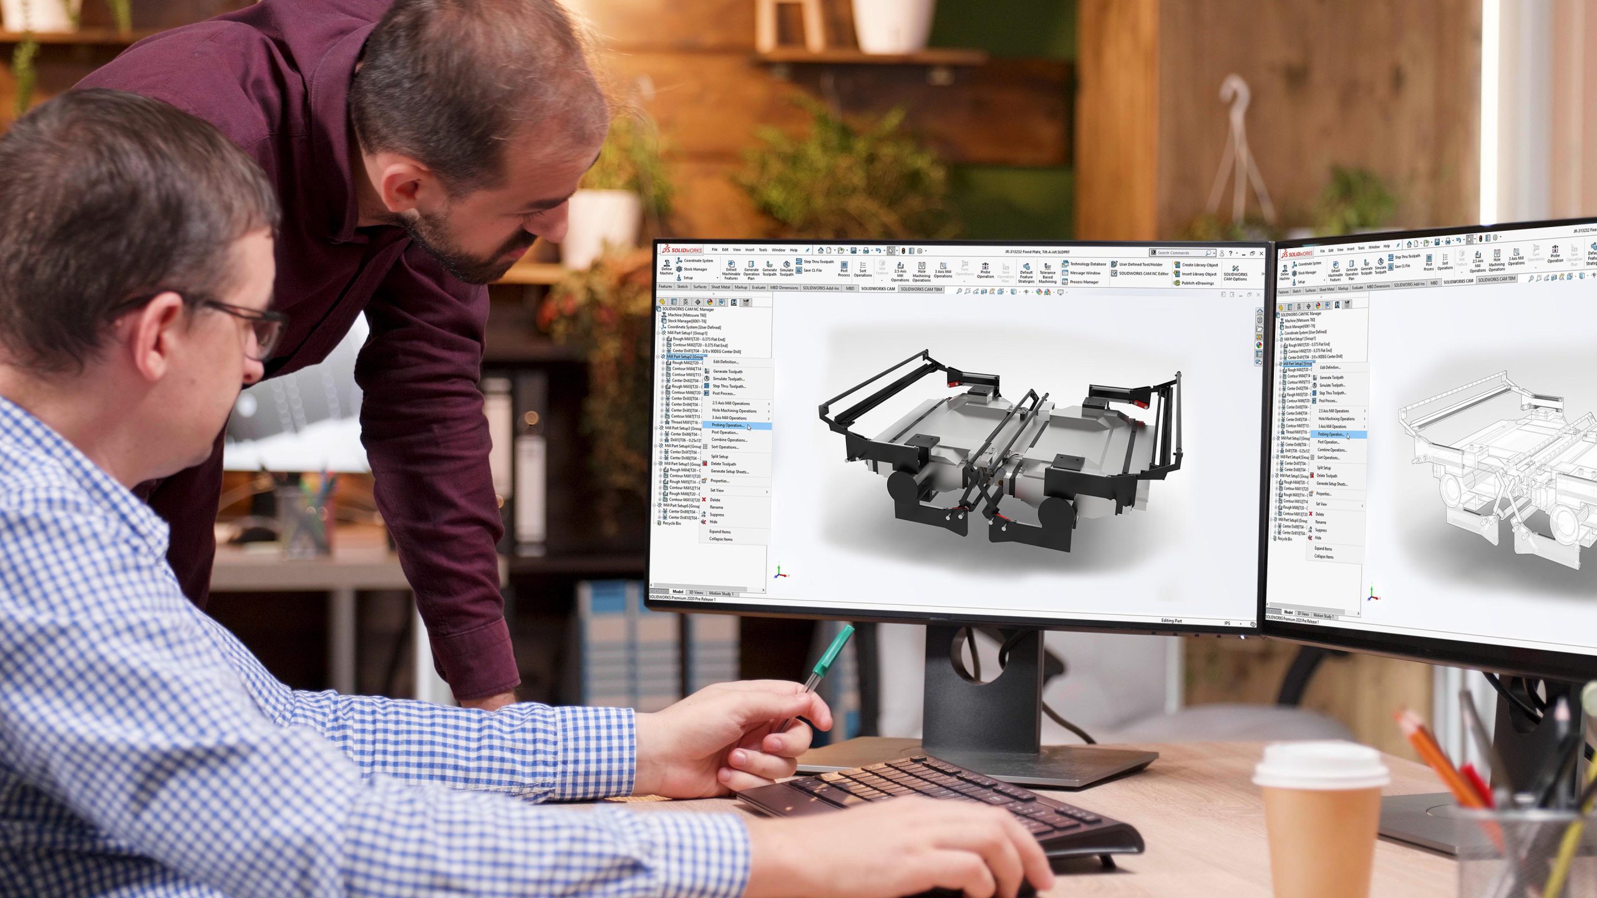Collapse Mill Part Setup1 tree node, left monitor
Screen dimensions: 1597x898
pos(658,333)
